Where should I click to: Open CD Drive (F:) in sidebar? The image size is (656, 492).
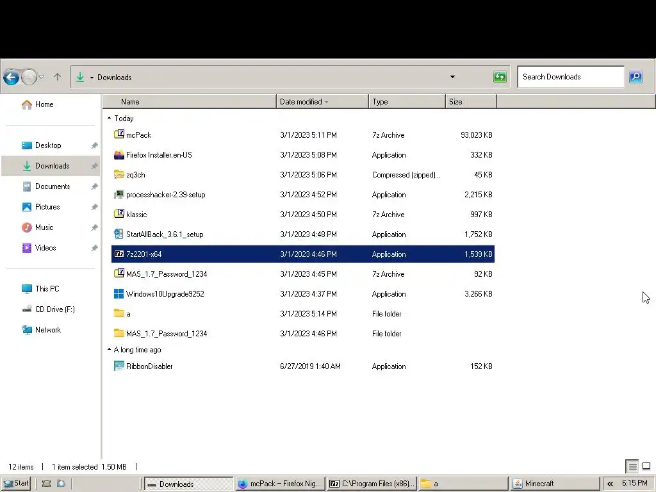tap(48, 309)
